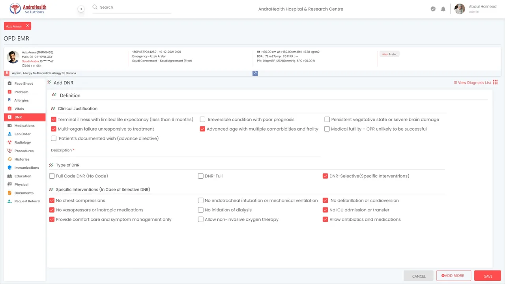The height and width of the screenshot is (284, 505).
Task: Click the Histories clock icon
Action: coord(9,159)
